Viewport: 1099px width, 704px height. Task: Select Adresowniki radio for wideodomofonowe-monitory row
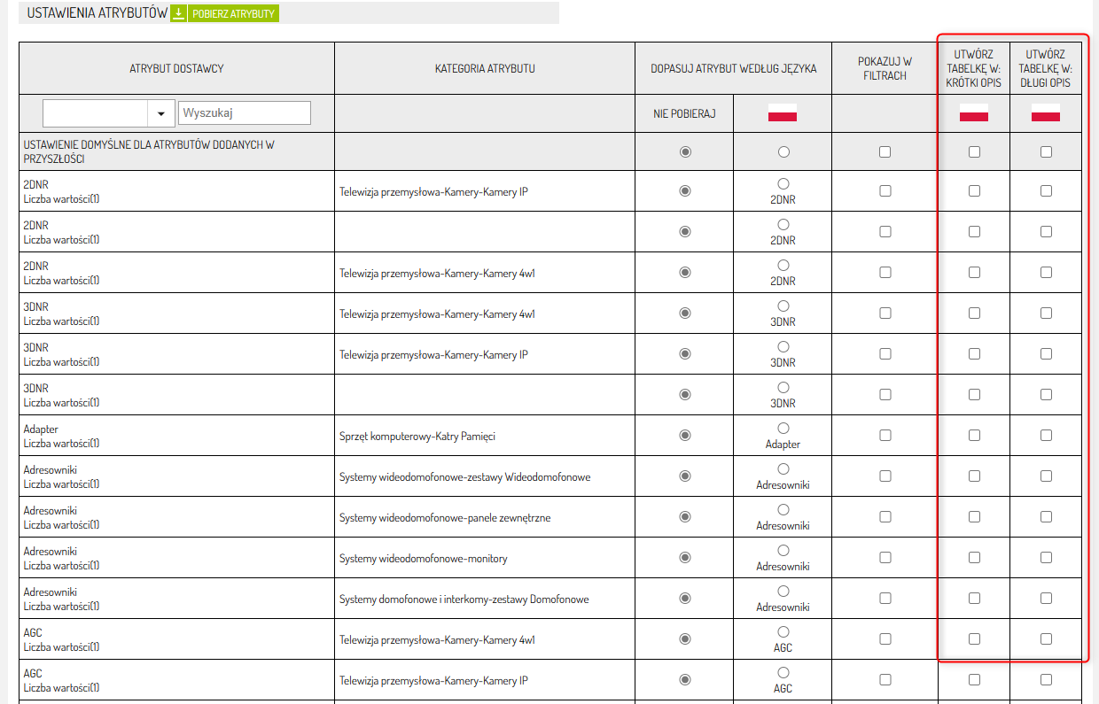pyautogui.click(x=783, y=550)
